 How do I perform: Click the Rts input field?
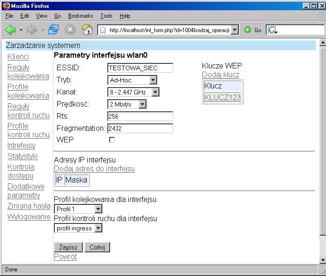point(140,116)
